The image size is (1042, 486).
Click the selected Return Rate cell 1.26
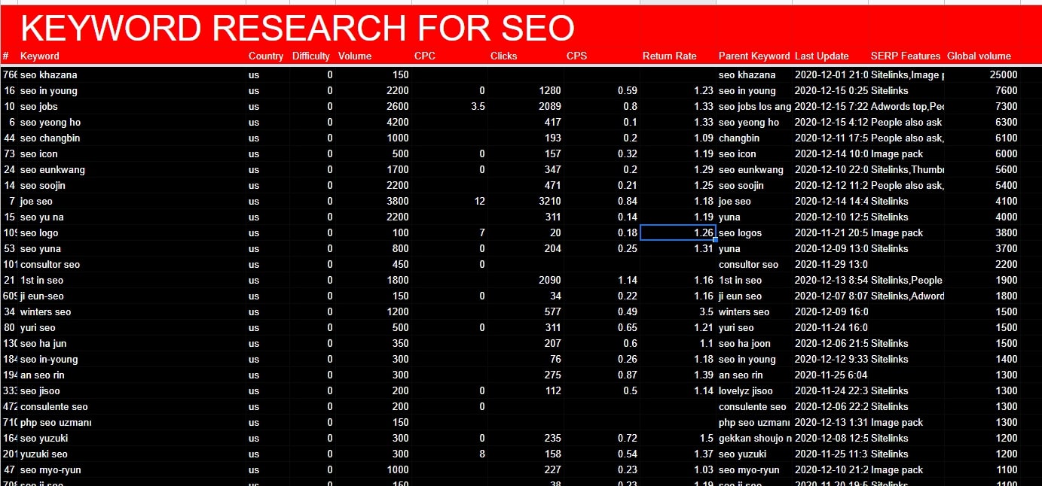677,232
